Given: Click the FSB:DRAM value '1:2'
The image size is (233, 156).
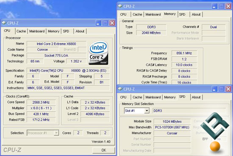Looking at the screenshot, I should click(184, 59).
